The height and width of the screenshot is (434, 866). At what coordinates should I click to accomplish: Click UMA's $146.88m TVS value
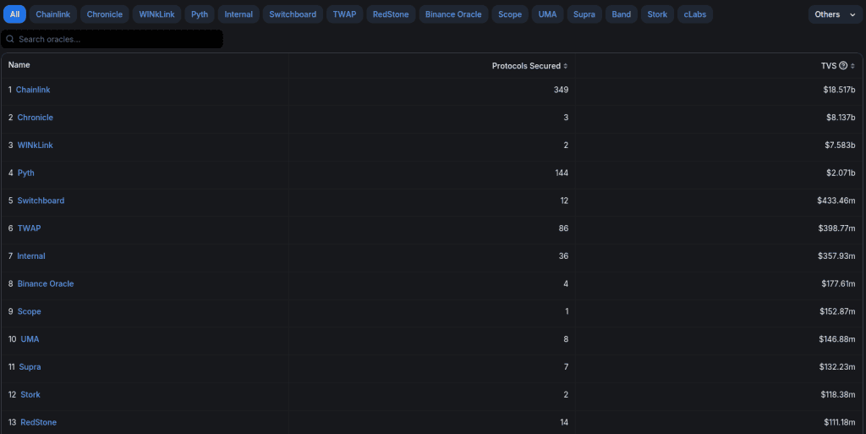coord(837,339)
